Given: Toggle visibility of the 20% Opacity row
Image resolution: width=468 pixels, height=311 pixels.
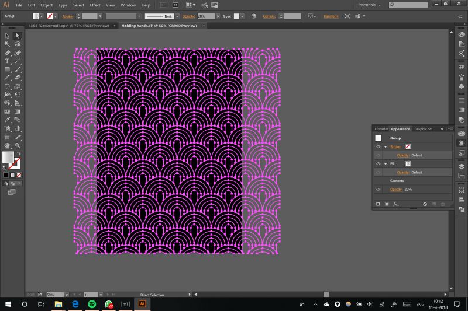Looking at the screenshot, I should tap(378, 189).
